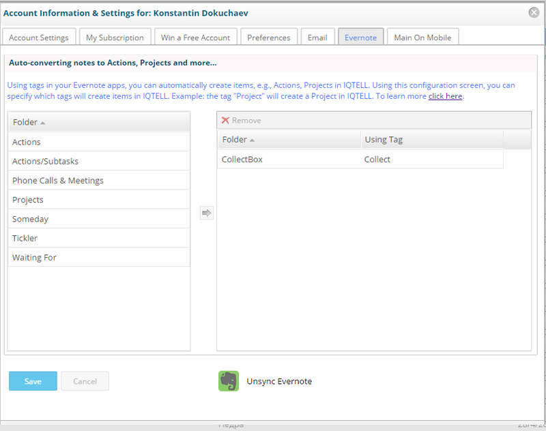Open the Win a Free Account tab
Viewport: 546px width, 431px height.
[x=195, y=38]
